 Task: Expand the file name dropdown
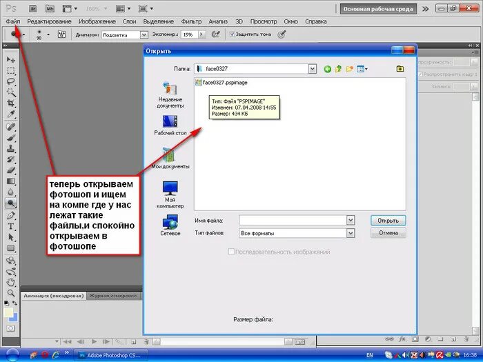351,220
